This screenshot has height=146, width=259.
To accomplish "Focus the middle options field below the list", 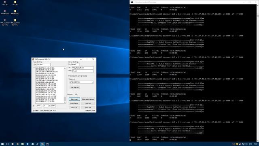I will [x=46, y=106].
